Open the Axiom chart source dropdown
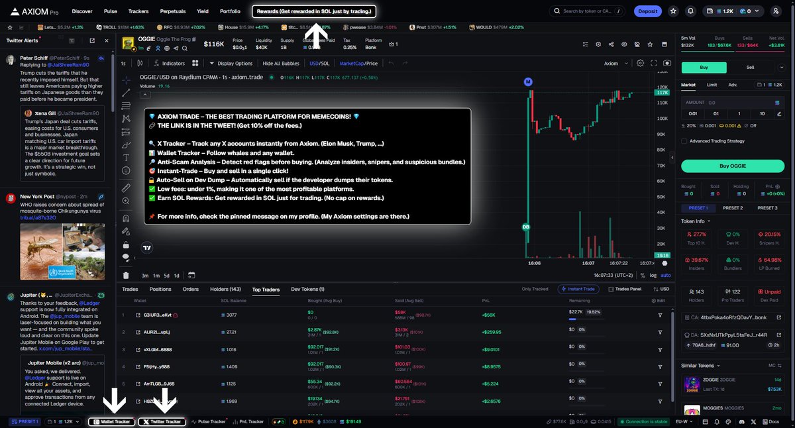 point(615,64)
